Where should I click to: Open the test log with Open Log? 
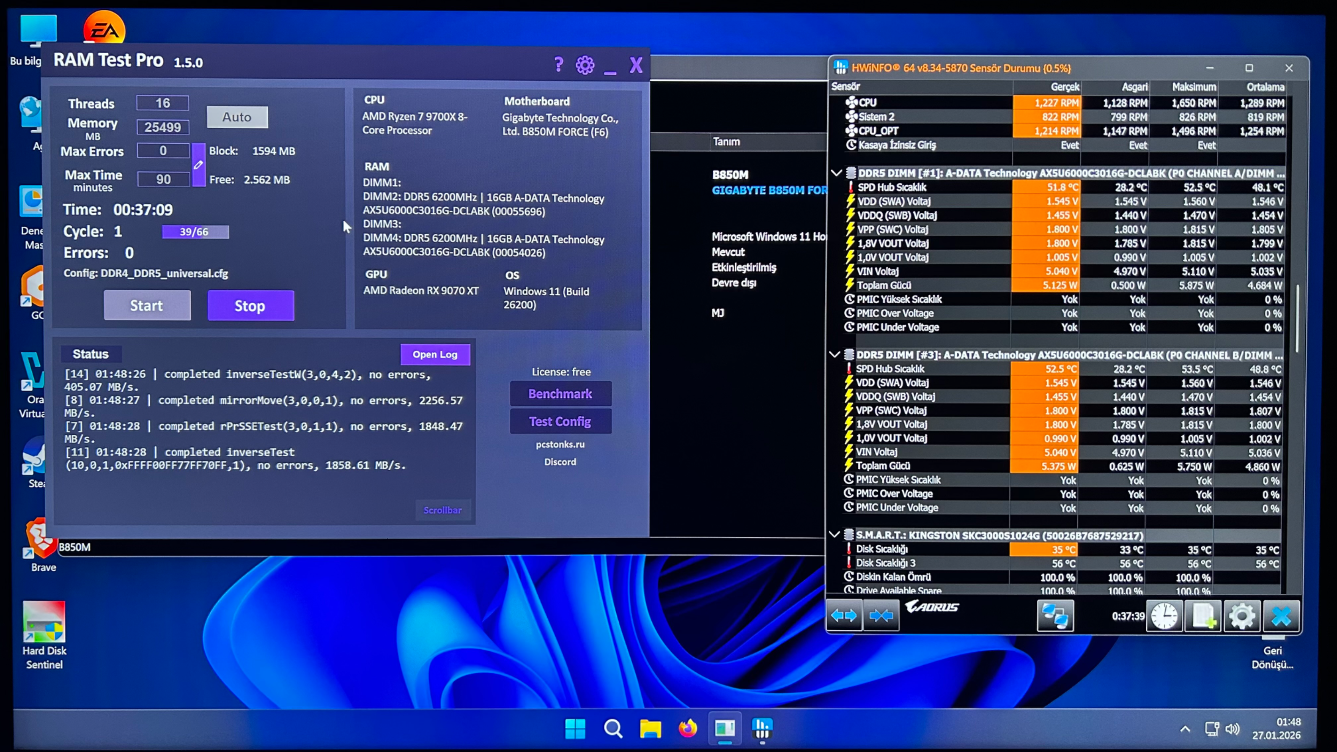(x=435, y=354)
